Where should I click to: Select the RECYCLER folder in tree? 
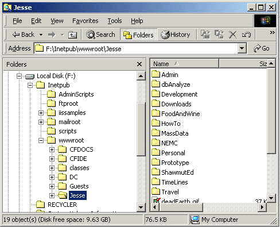click(62, 205)
